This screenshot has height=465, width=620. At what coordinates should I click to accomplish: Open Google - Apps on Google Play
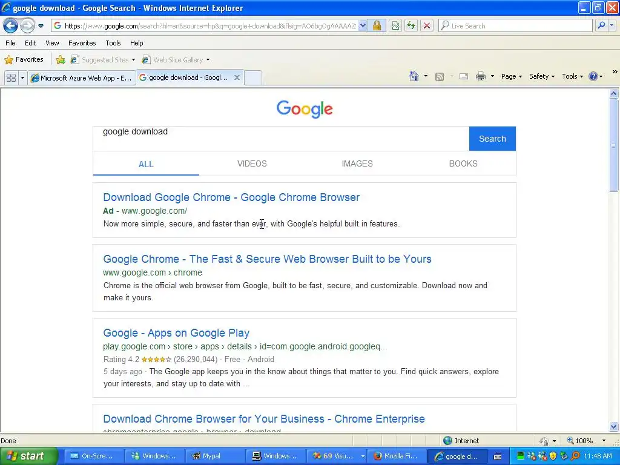coord(176,333)
